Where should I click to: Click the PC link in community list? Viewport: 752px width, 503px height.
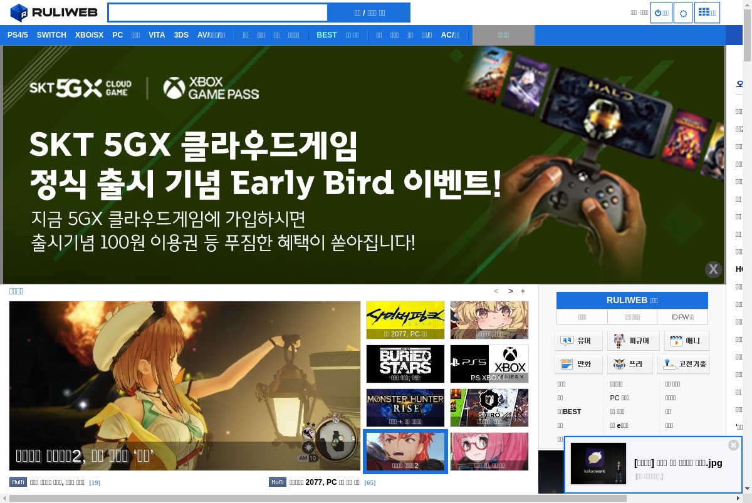[619, 398]
